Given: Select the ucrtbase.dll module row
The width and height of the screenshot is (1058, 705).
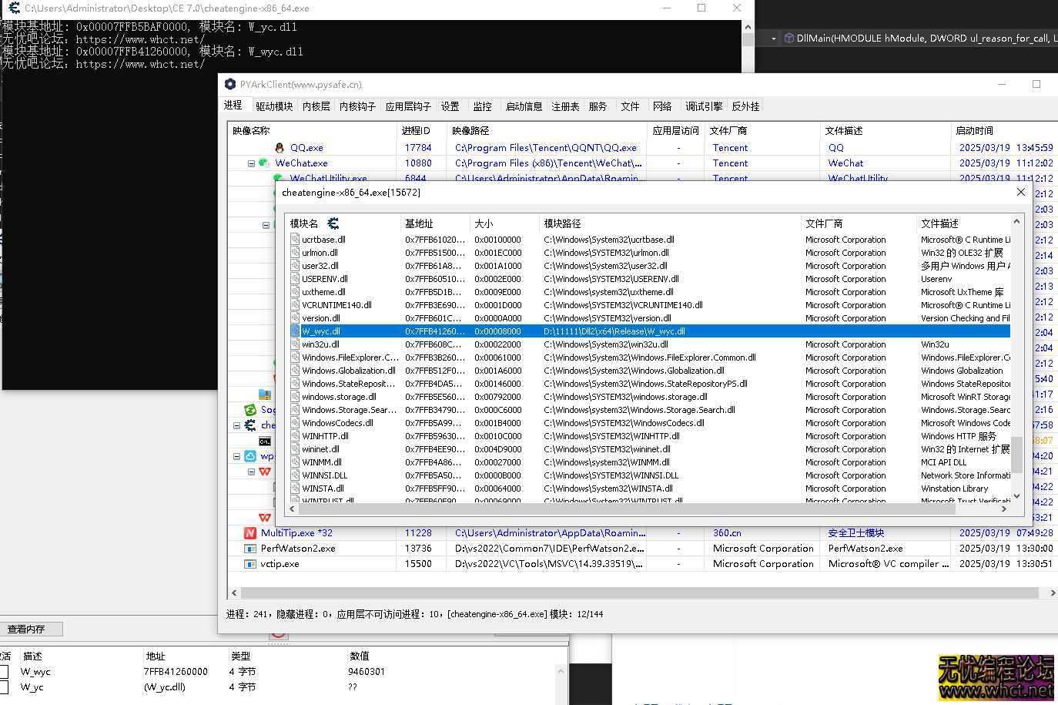Looking at the screenshot, I should (323, 240).
